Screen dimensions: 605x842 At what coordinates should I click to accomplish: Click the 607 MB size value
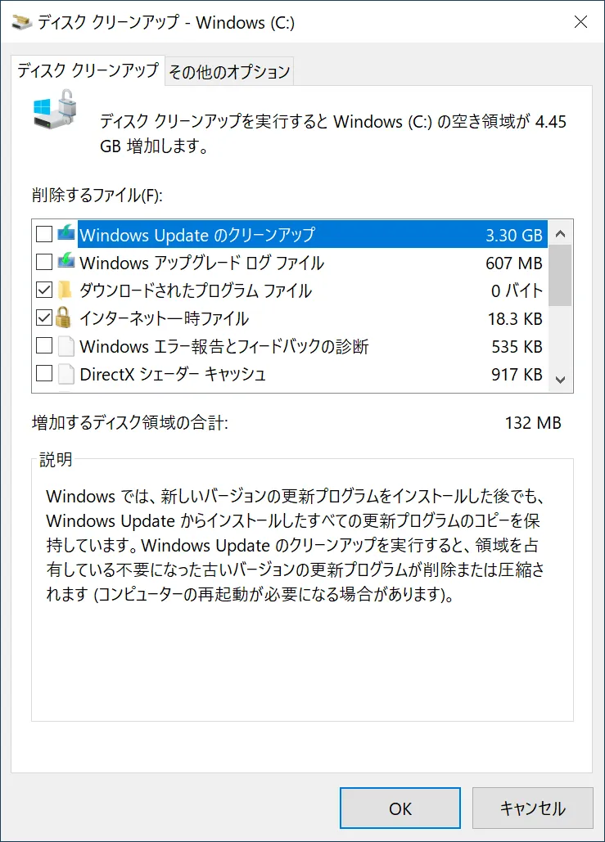pyautogui.click(x=513, y=263)
